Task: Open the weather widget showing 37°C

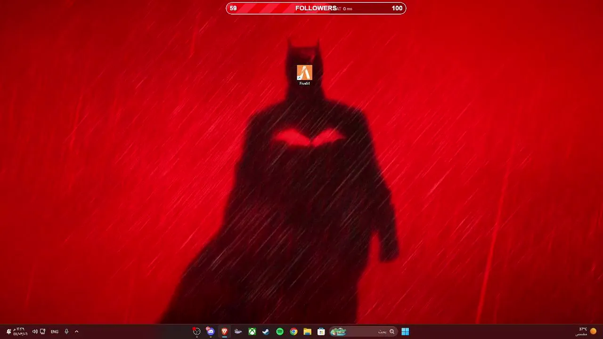Action: pyautogui.click(x=587, y=331)
